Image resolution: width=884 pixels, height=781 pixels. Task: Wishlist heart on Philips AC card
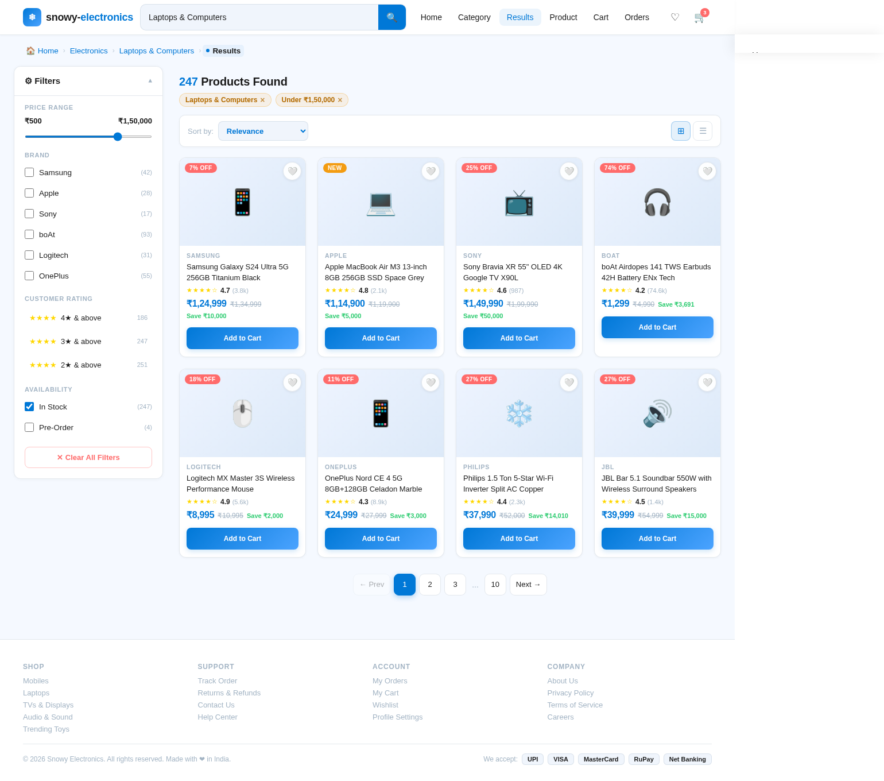point(569,382)
